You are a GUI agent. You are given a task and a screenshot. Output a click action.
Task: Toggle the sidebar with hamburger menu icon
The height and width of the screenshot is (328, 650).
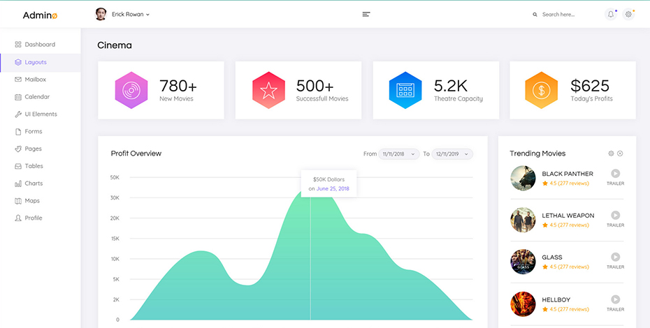[x=366, y=14]
